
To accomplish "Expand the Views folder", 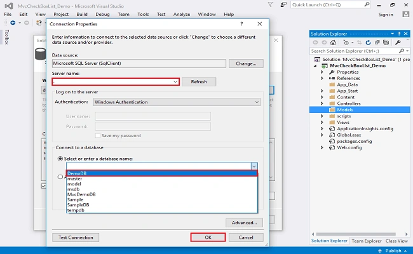I will [322, 123].
